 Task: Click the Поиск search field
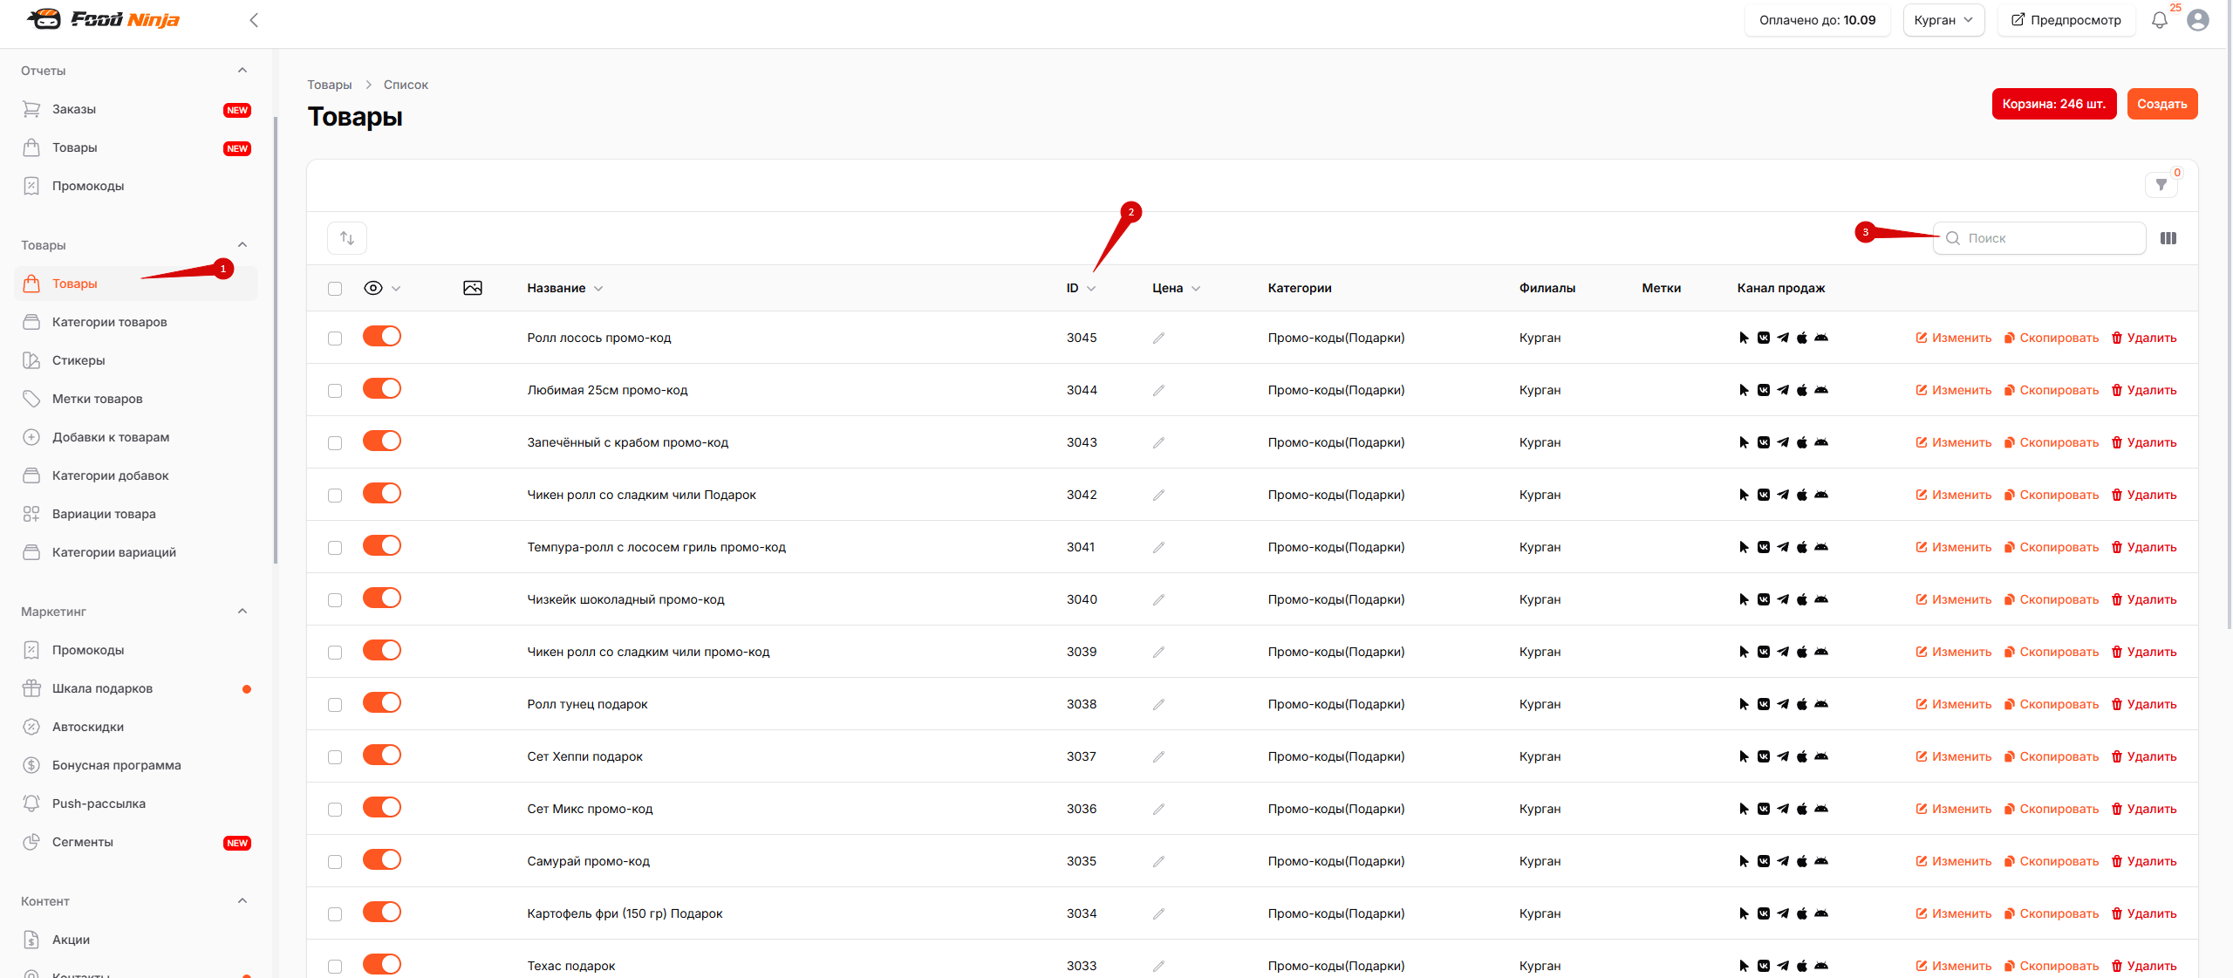[2039, 238]
